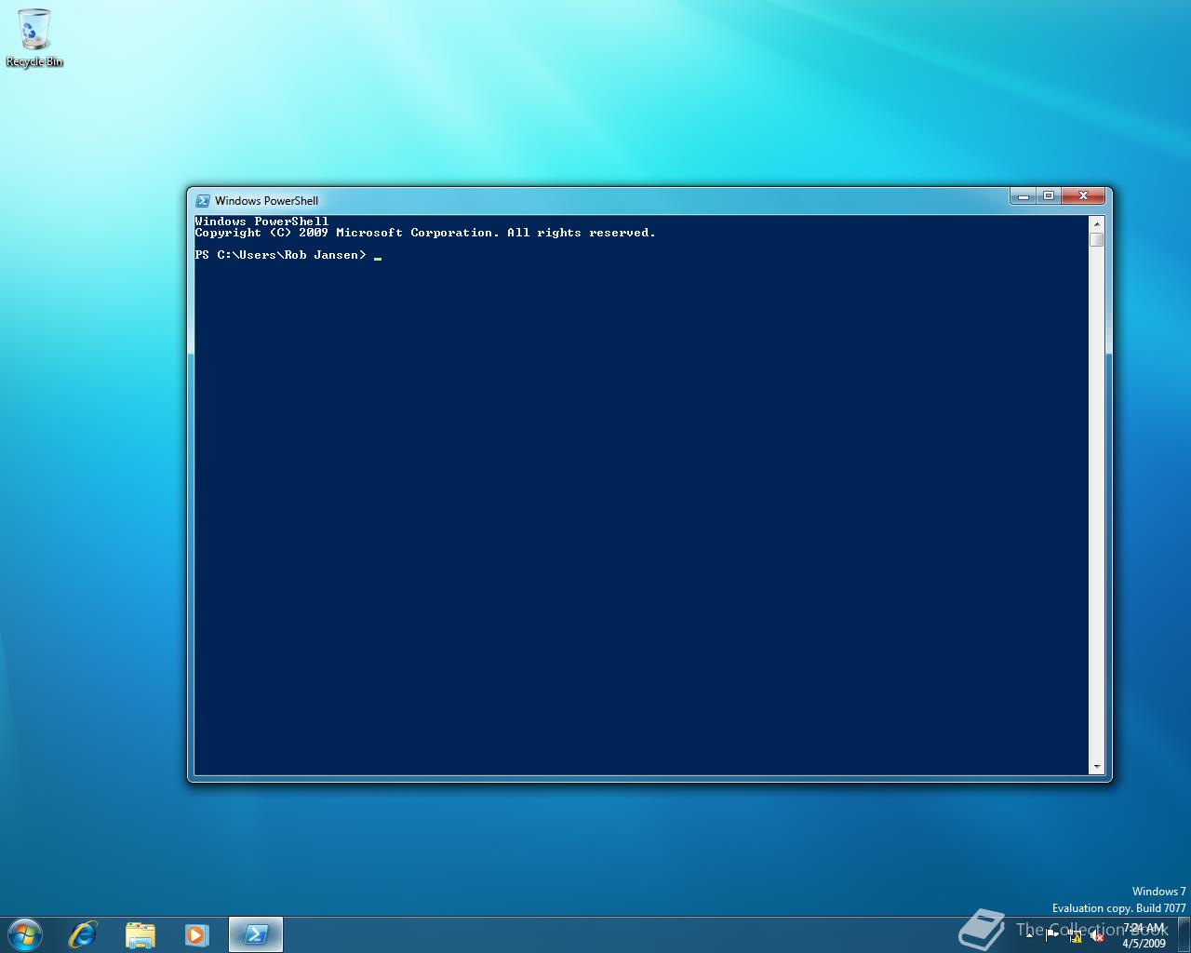Open the Recycle Bin desktop icon

[x=34, y=38]
